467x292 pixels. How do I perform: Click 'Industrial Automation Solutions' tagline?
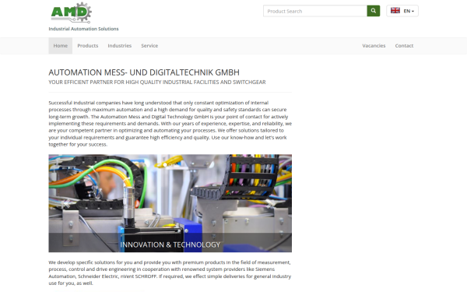[x=83, y=29]
